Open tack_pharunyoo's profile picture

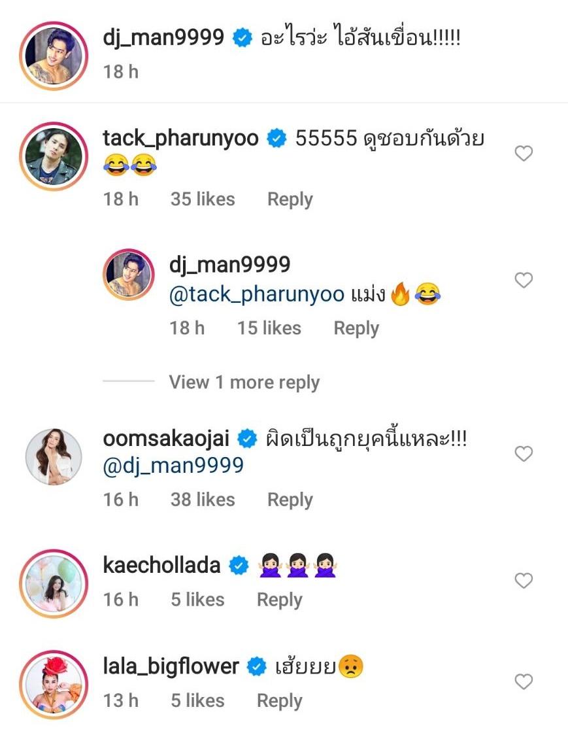pos(54,154)
